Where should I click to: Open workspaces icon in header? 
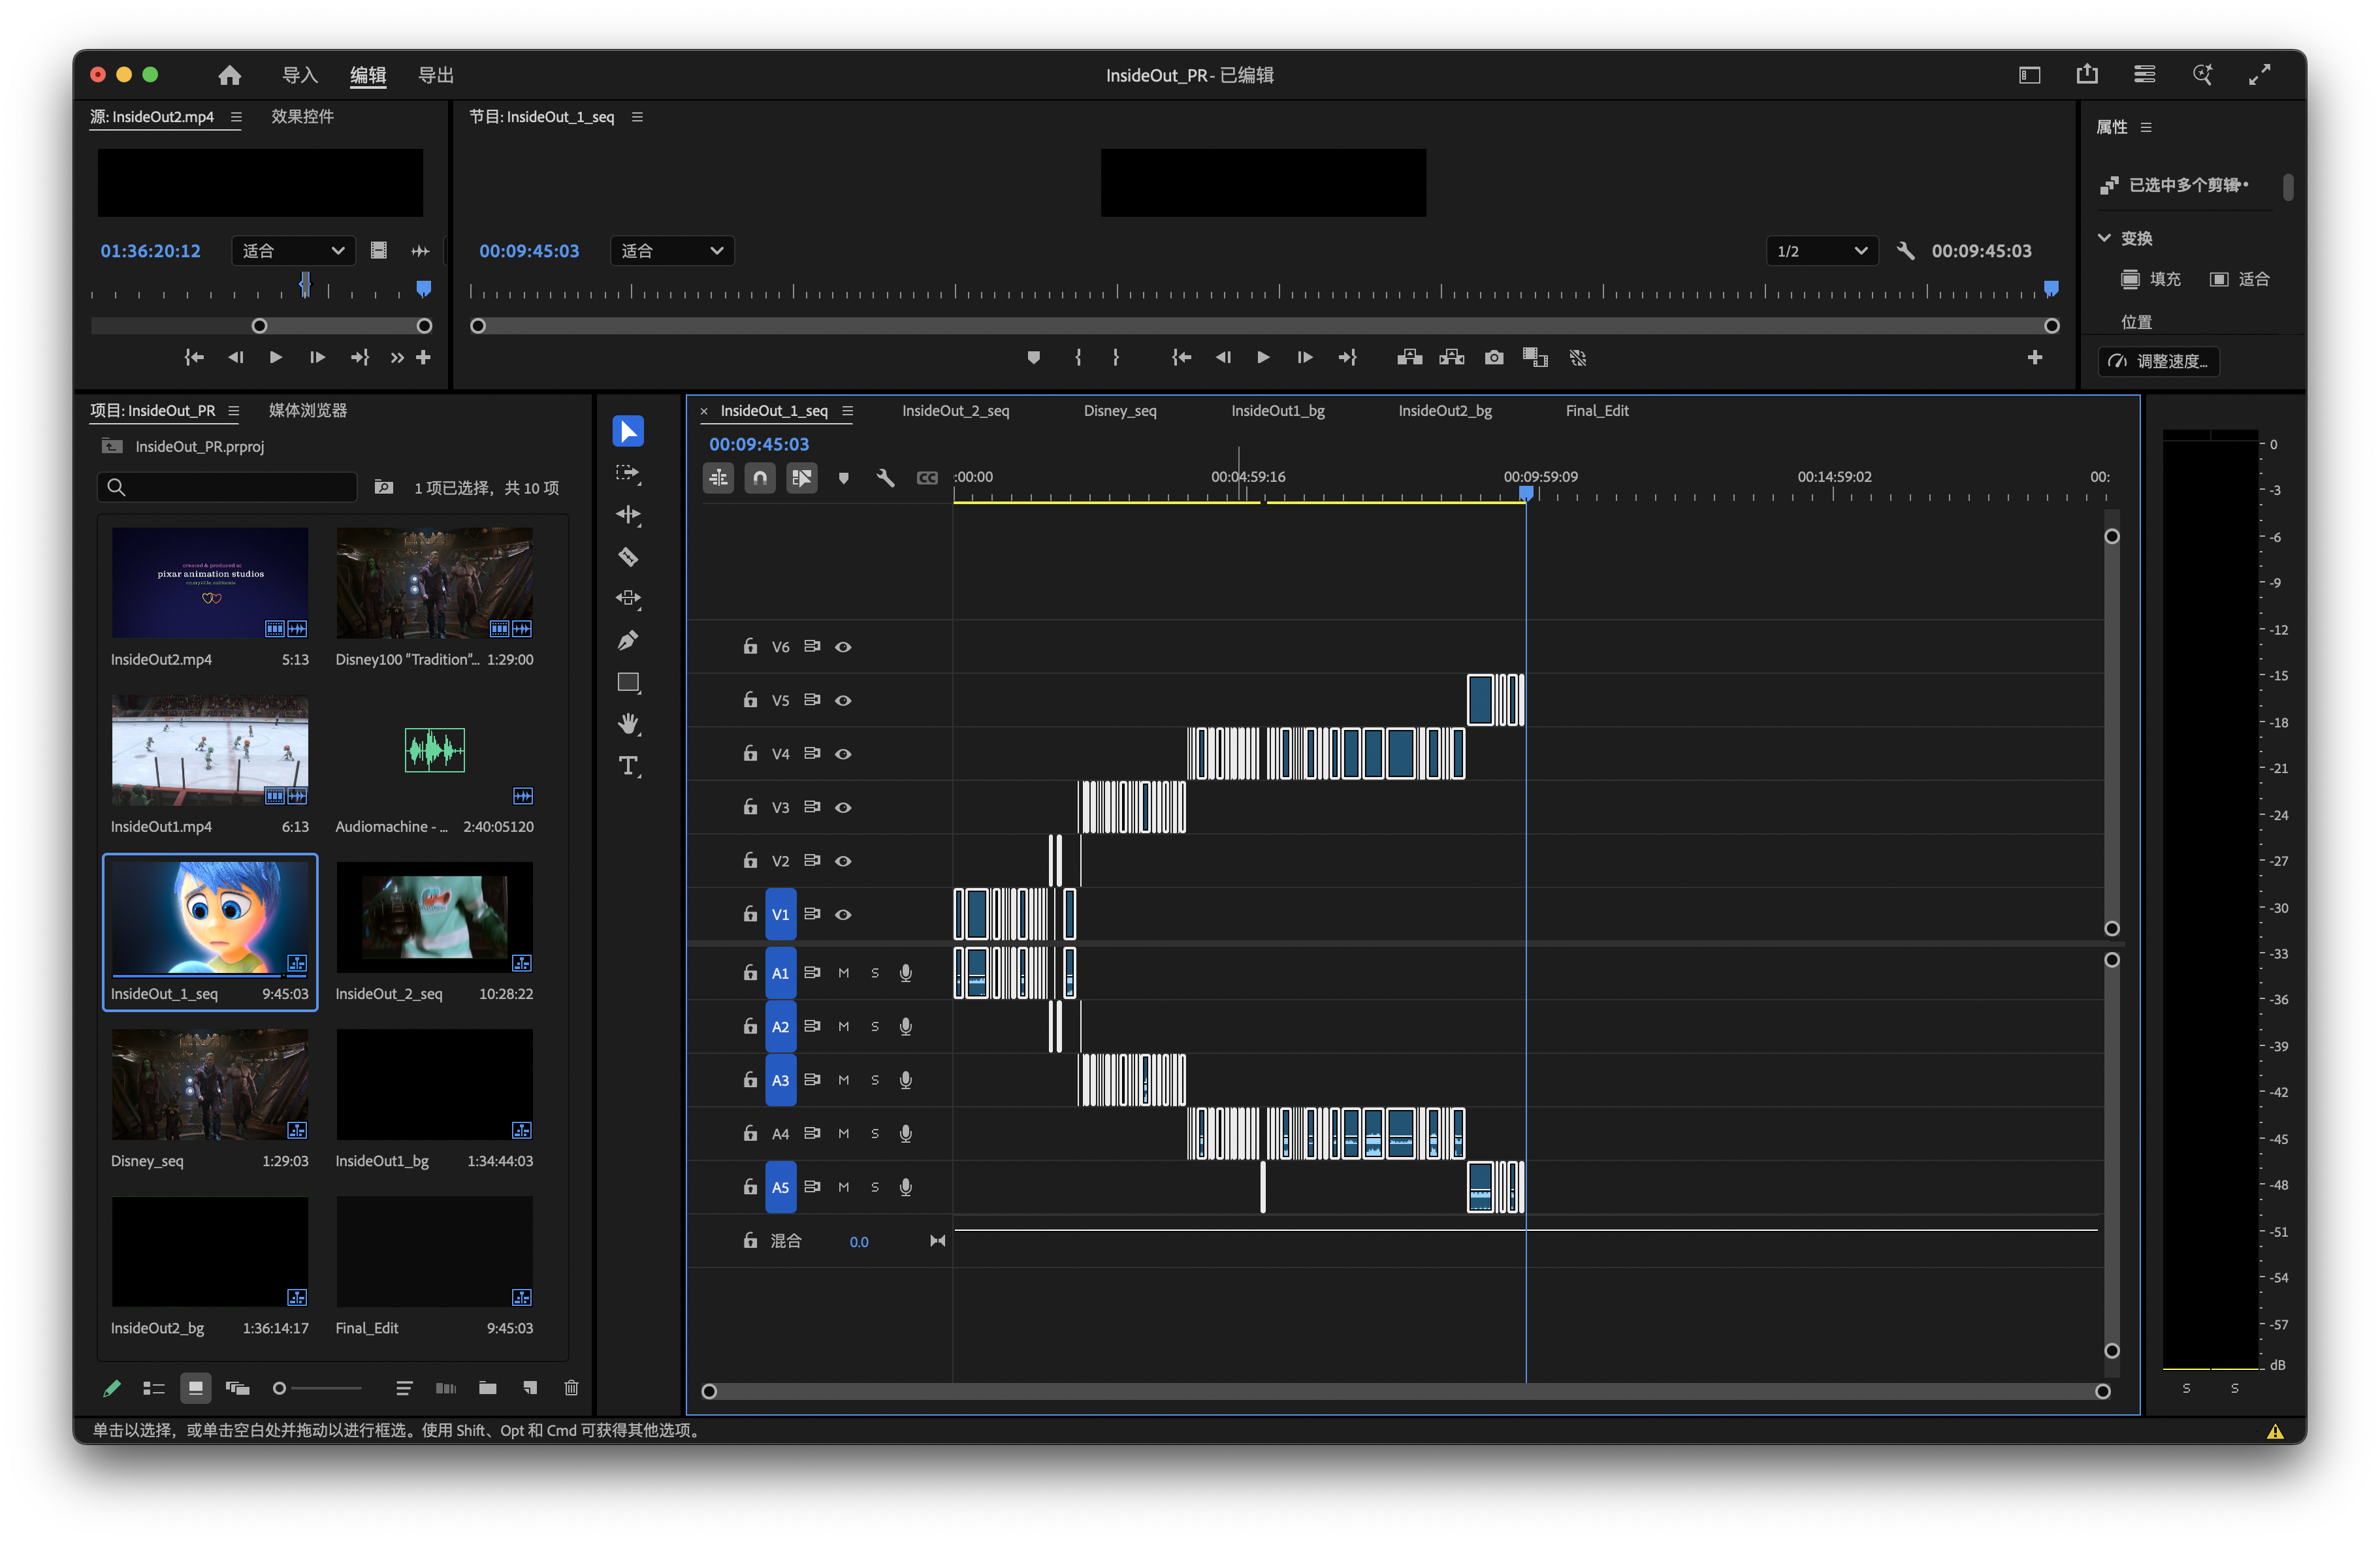click(x=2144, y=75)
